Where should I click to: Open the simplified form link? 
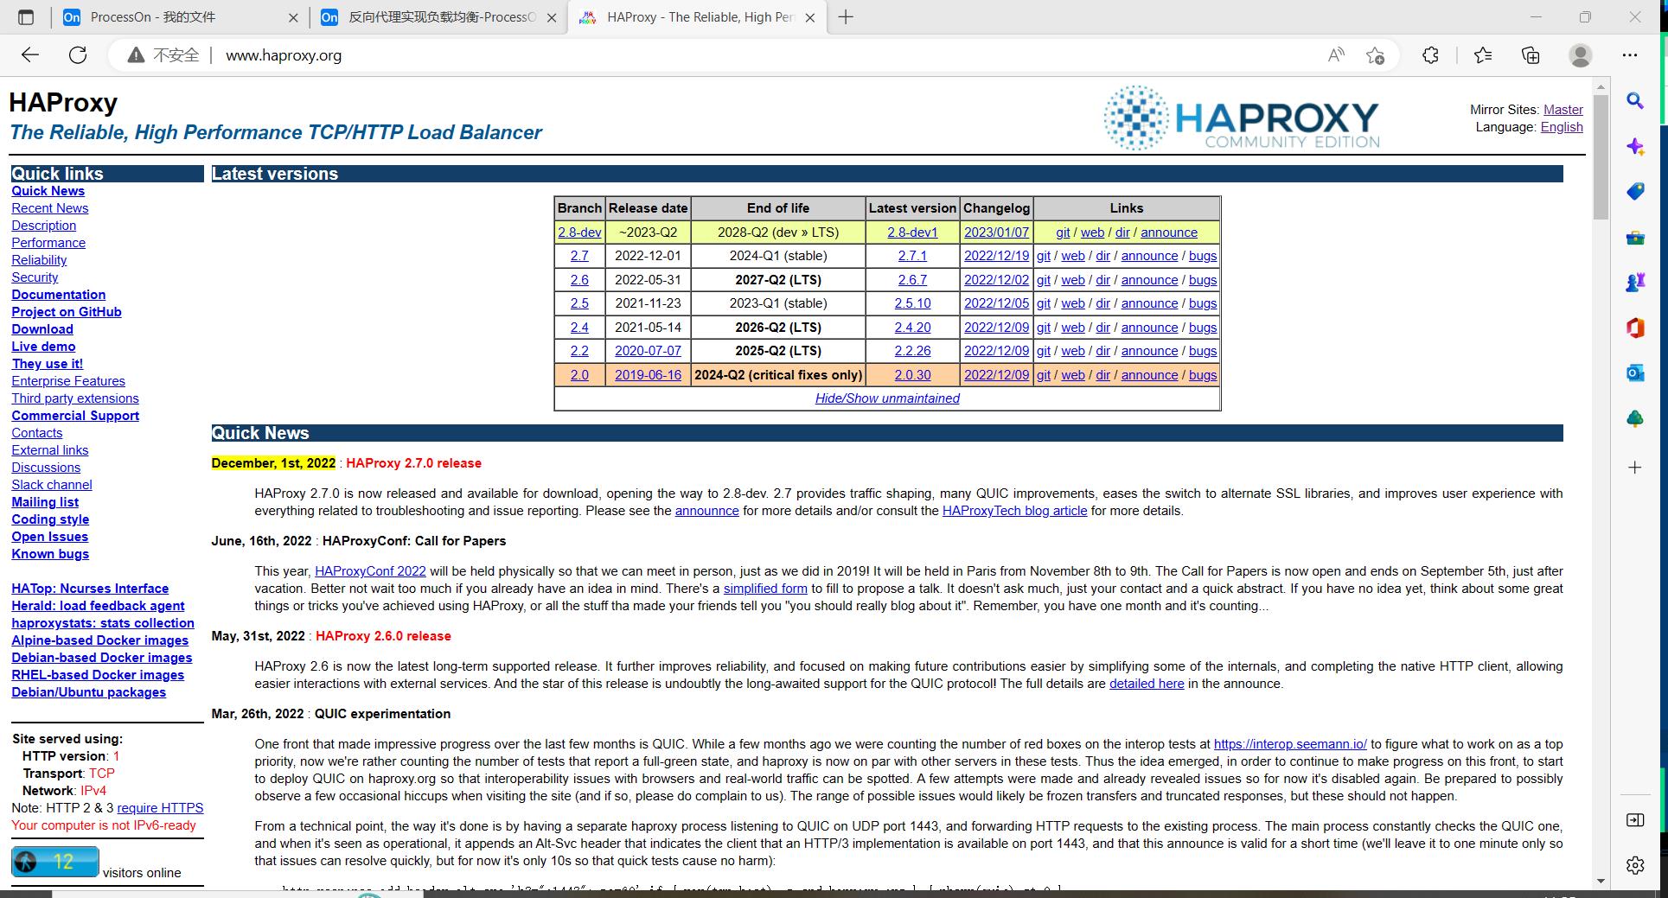point(765,589)
